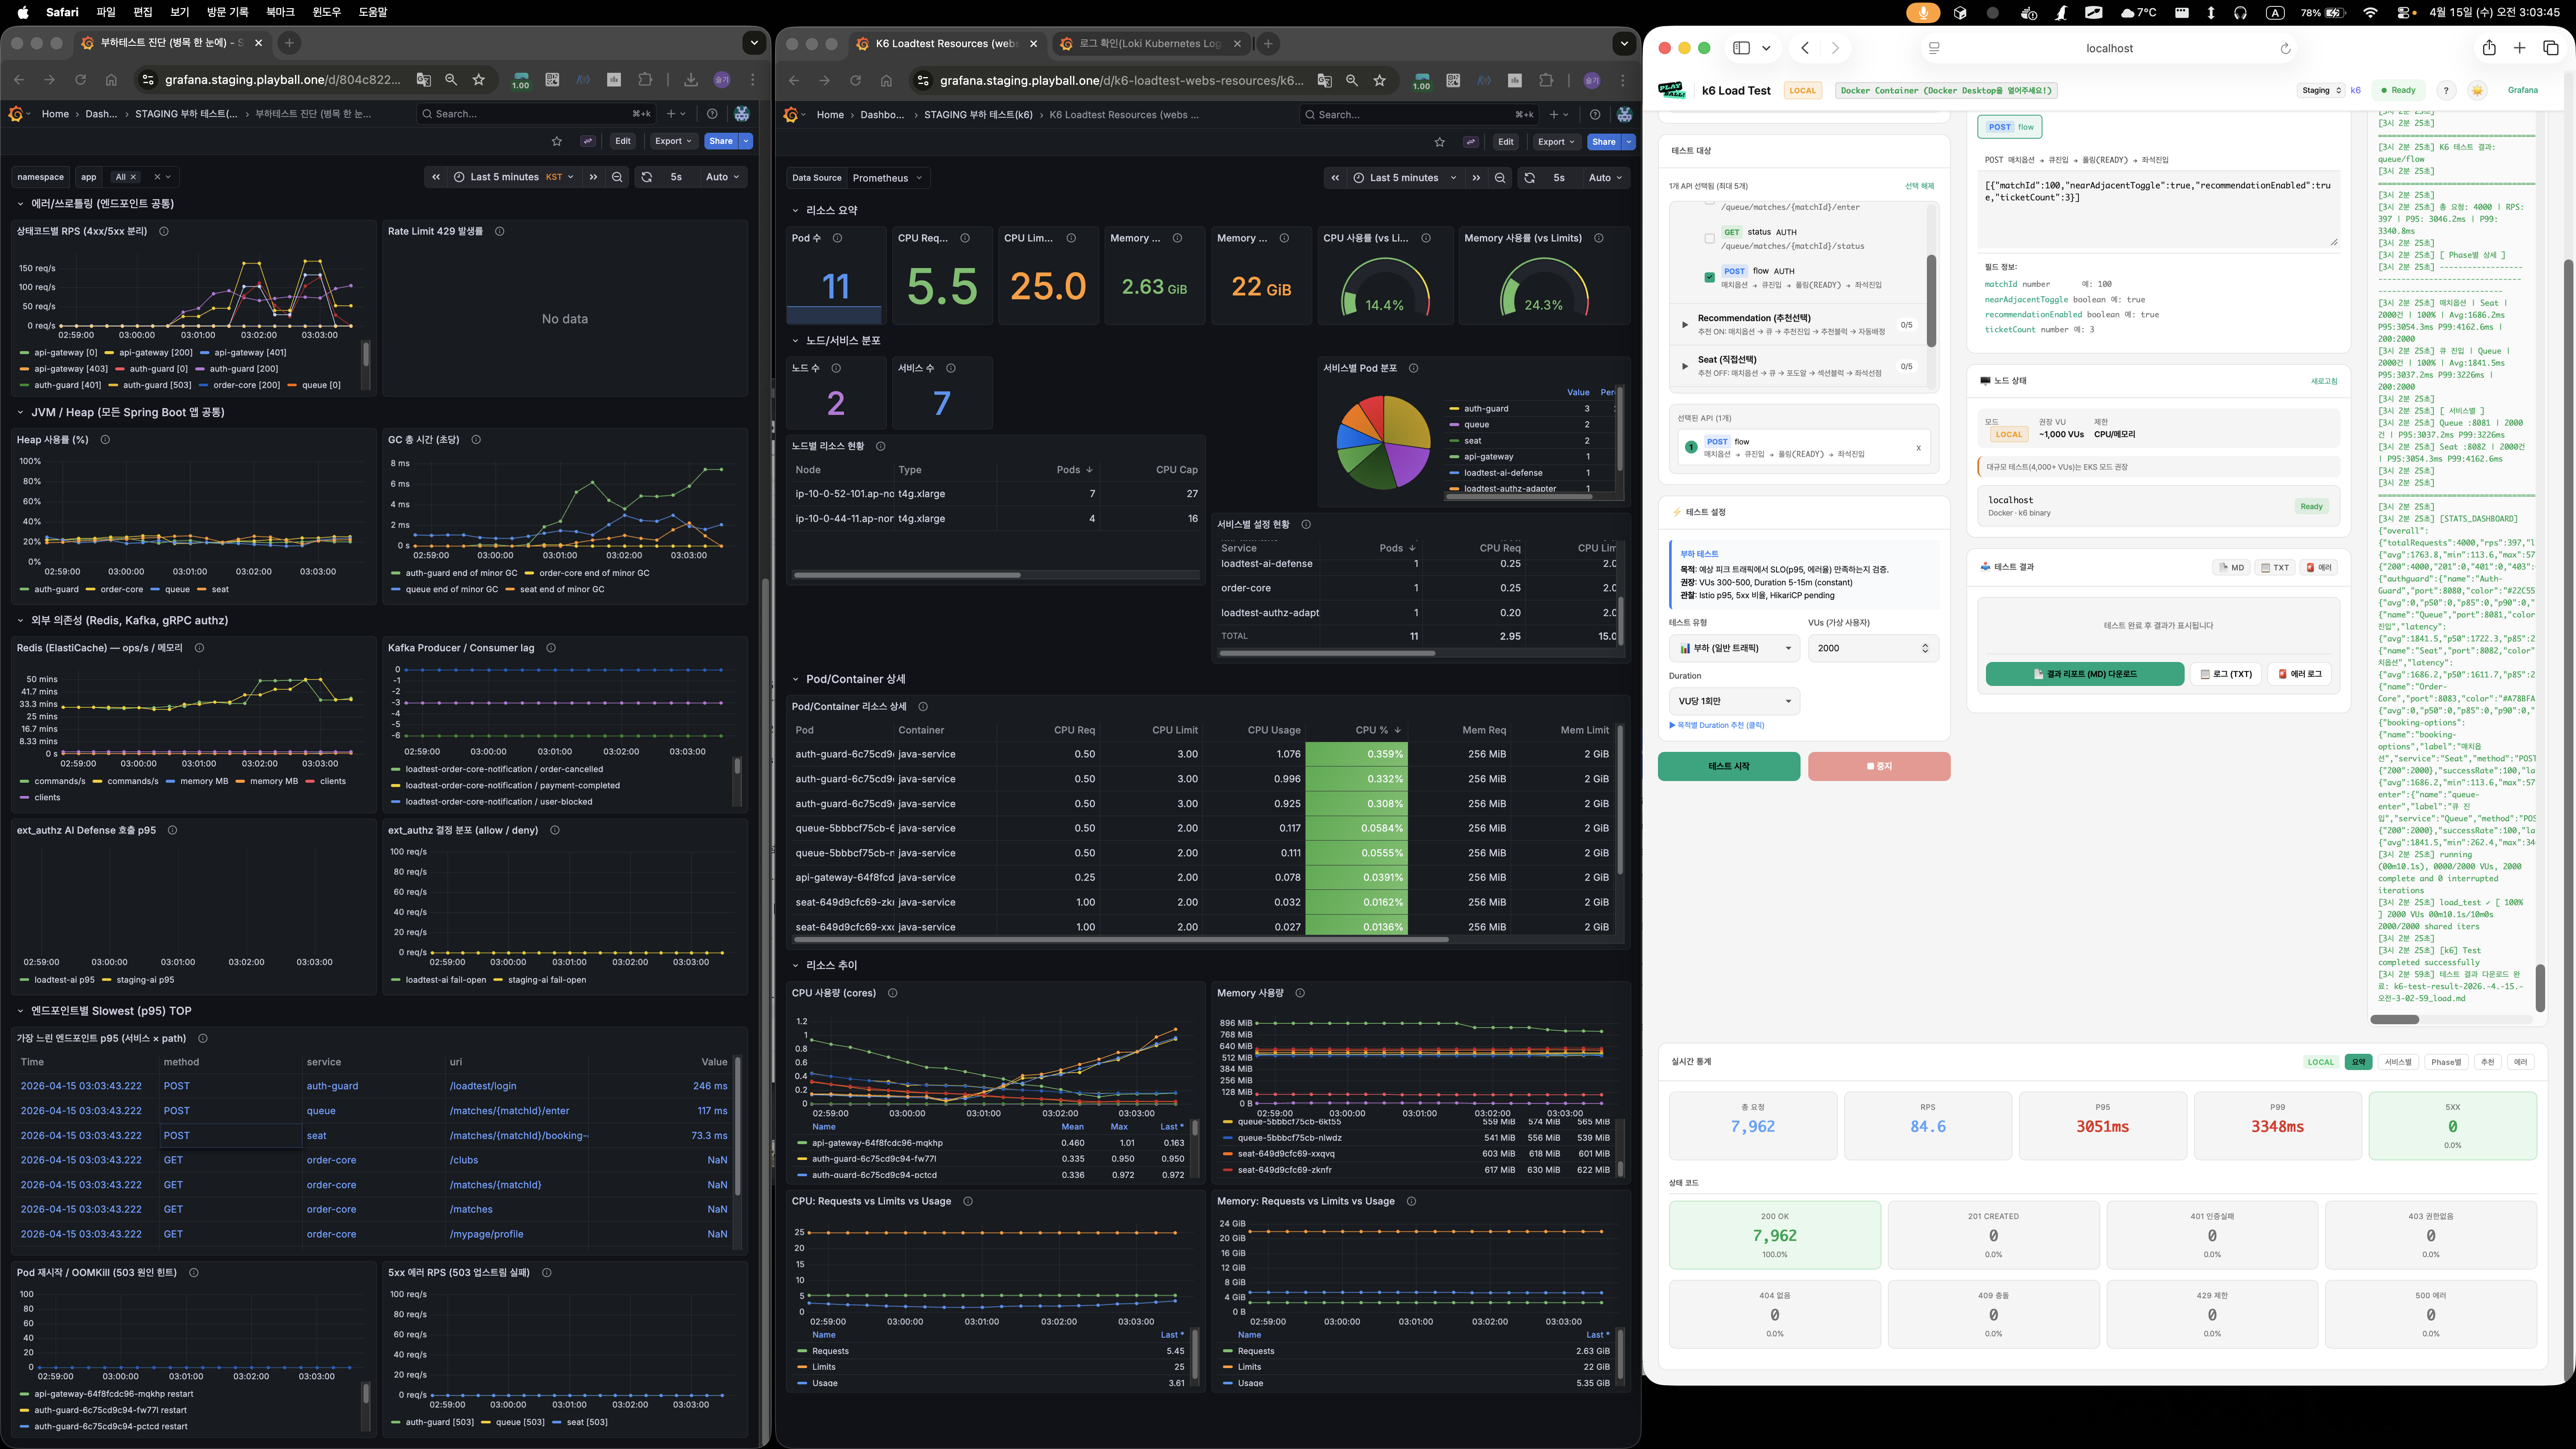This screenshot has width=2576, height=1449.
Task: Reload the localhost page in Safari
Action: 2285,48
